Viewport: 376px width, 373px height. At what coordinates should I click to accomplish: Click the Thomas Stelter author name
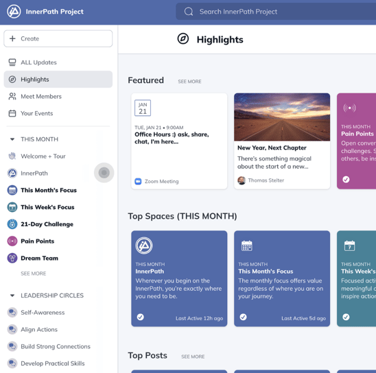tap(266, 180)
